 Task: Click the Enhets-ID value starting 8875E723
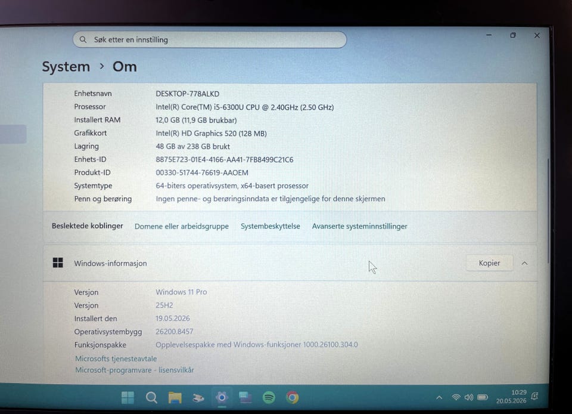[225, 159]
